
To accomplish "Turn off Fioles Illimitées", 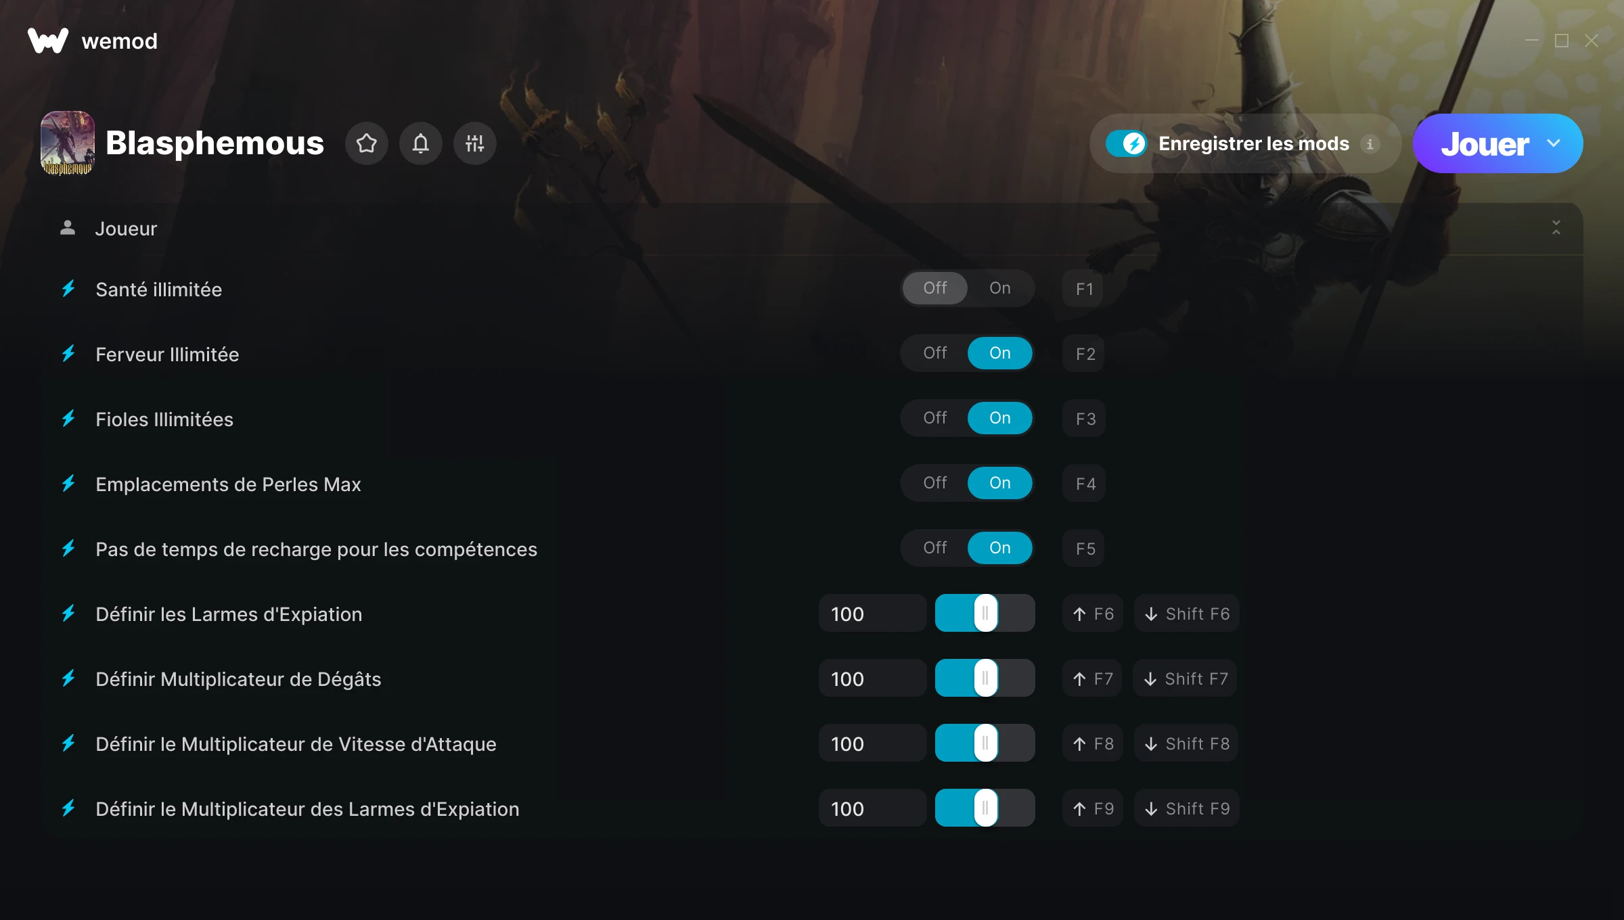I will tap(935, 418).
